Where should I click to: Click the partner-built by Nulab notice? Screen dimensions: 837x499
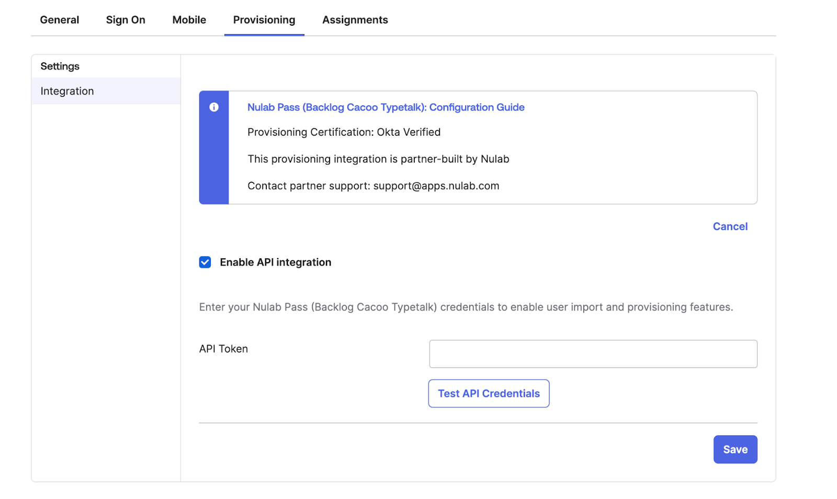click(x=378, y=159)
